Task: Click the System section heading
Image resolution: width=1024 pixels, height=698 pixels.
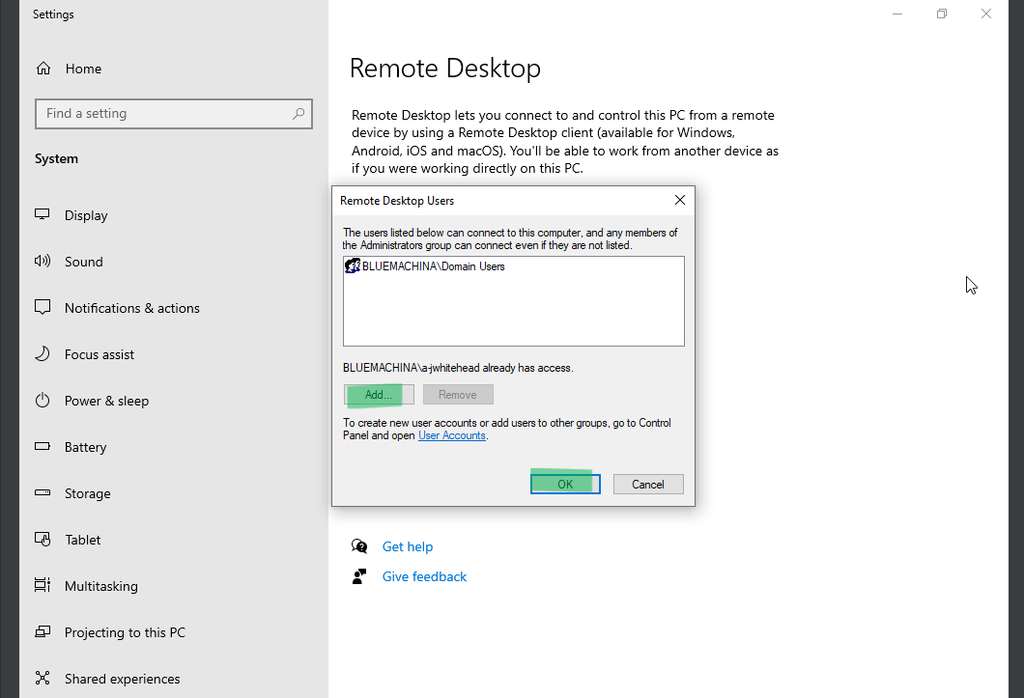Action: click(56, 158)
